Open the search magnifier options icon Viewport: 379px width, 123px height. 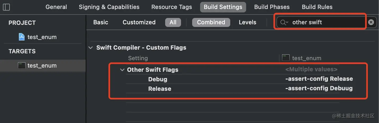click(284, 22)
